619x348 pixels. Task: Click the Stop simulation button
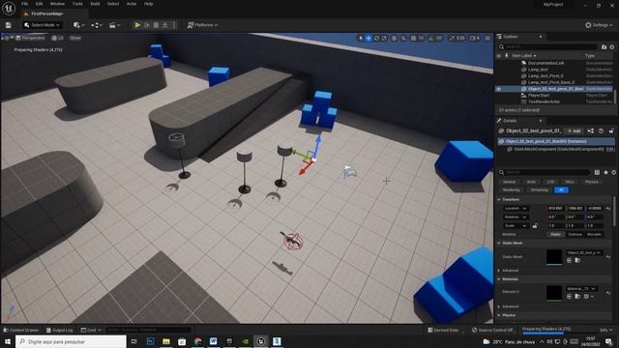tap(156, 25)
